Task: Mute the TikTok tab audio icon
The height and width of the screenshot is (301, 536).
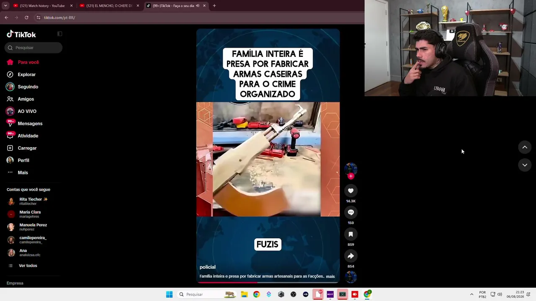Action: (x=198, y=6)
